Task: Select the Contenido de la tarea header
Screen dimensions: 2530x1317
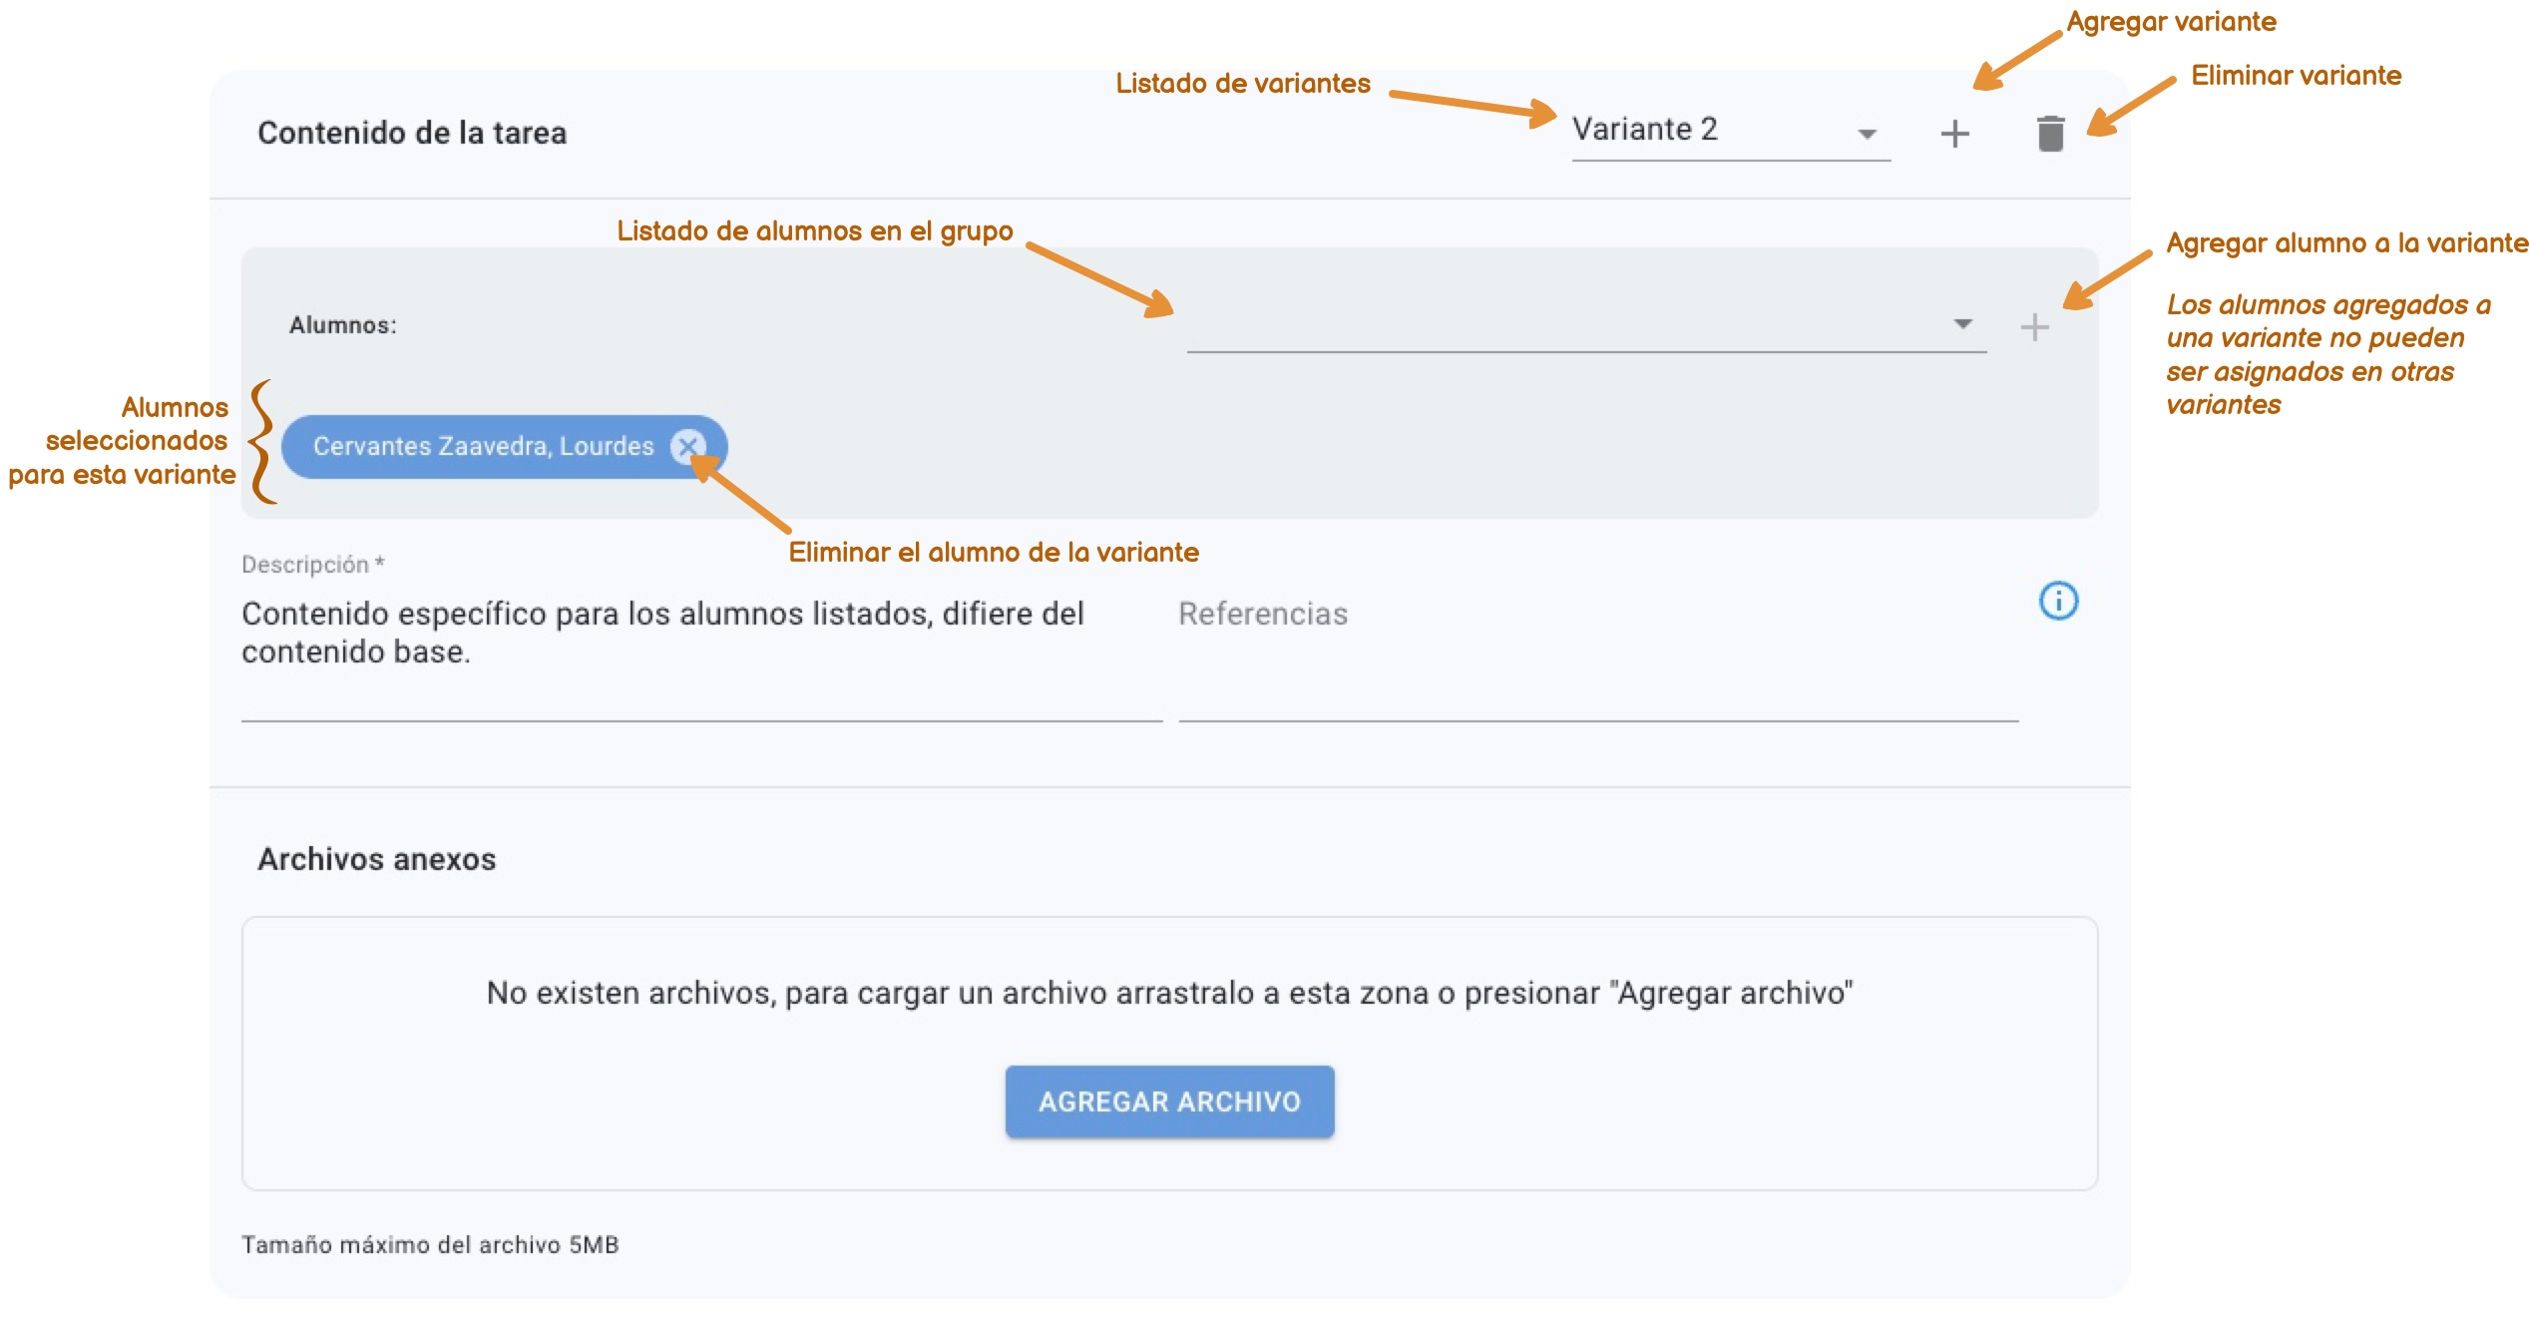Action: click(x=413, y=133)
